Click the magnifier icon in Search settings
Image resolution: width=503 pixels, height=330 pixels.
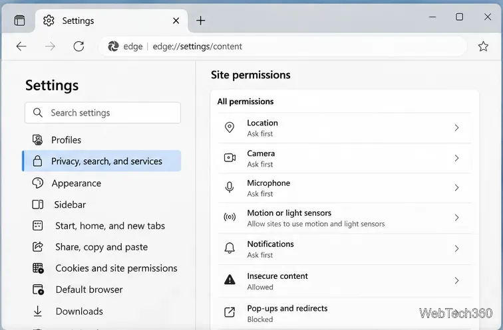pyautogui.click(x=37, y=113)
